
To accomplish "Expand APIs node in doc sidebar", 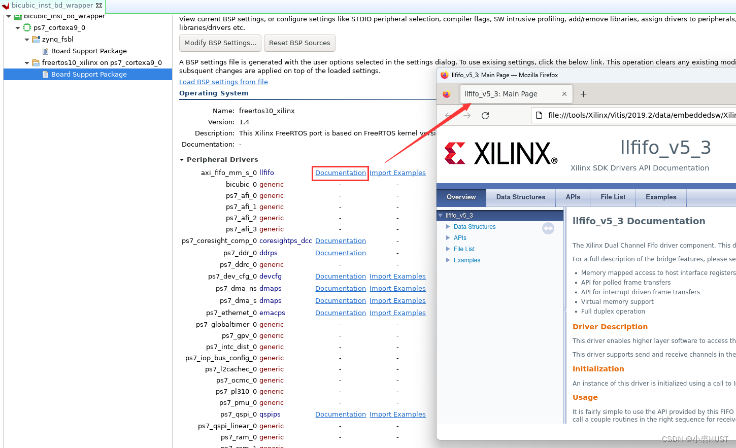I will [448, 238].
